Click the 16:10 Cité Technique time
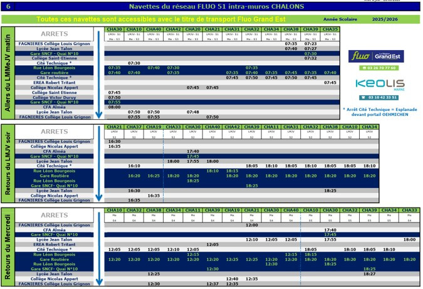This screenshot has height=289, width=423. click(134, 166)
